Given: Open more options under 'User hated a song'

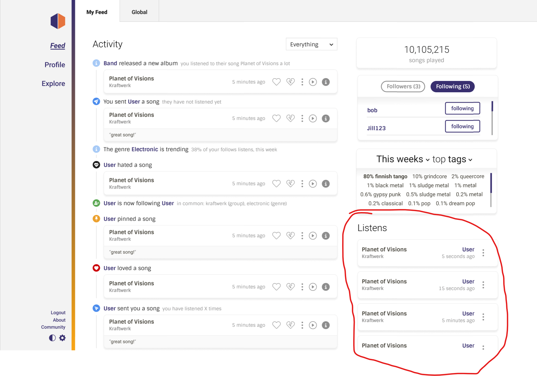Looking at the screenshot, I should (302, 184).
